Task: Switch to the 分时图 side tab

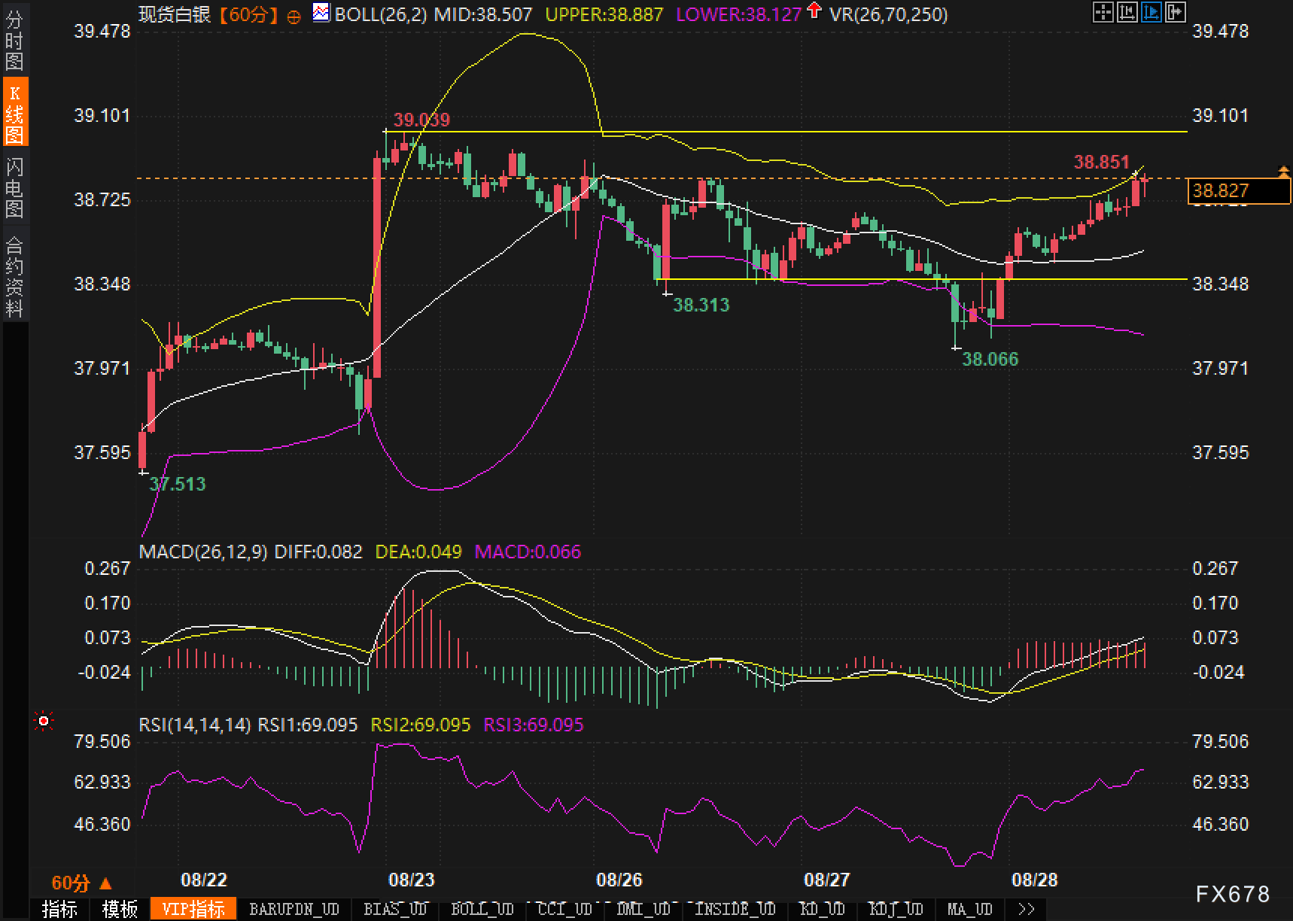Action: pos(14,41)
